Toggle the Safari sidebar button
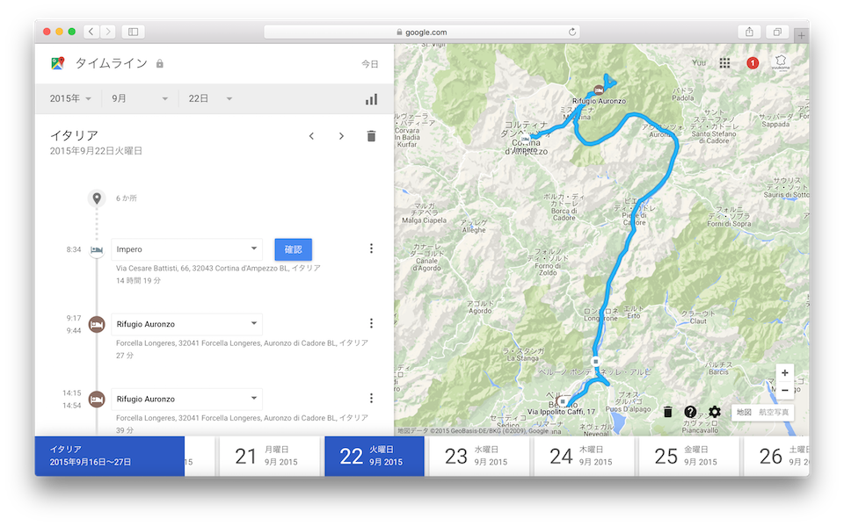Screen dimensions: 844x526 pyautogui.click(x=134, y=32)
